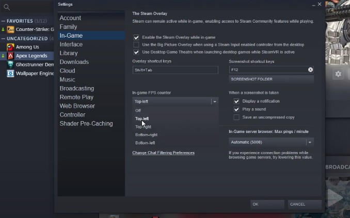The image size is (350, 218).
Task: Collapse the UNCATEGORIZED category
Action: click(3, 39)
